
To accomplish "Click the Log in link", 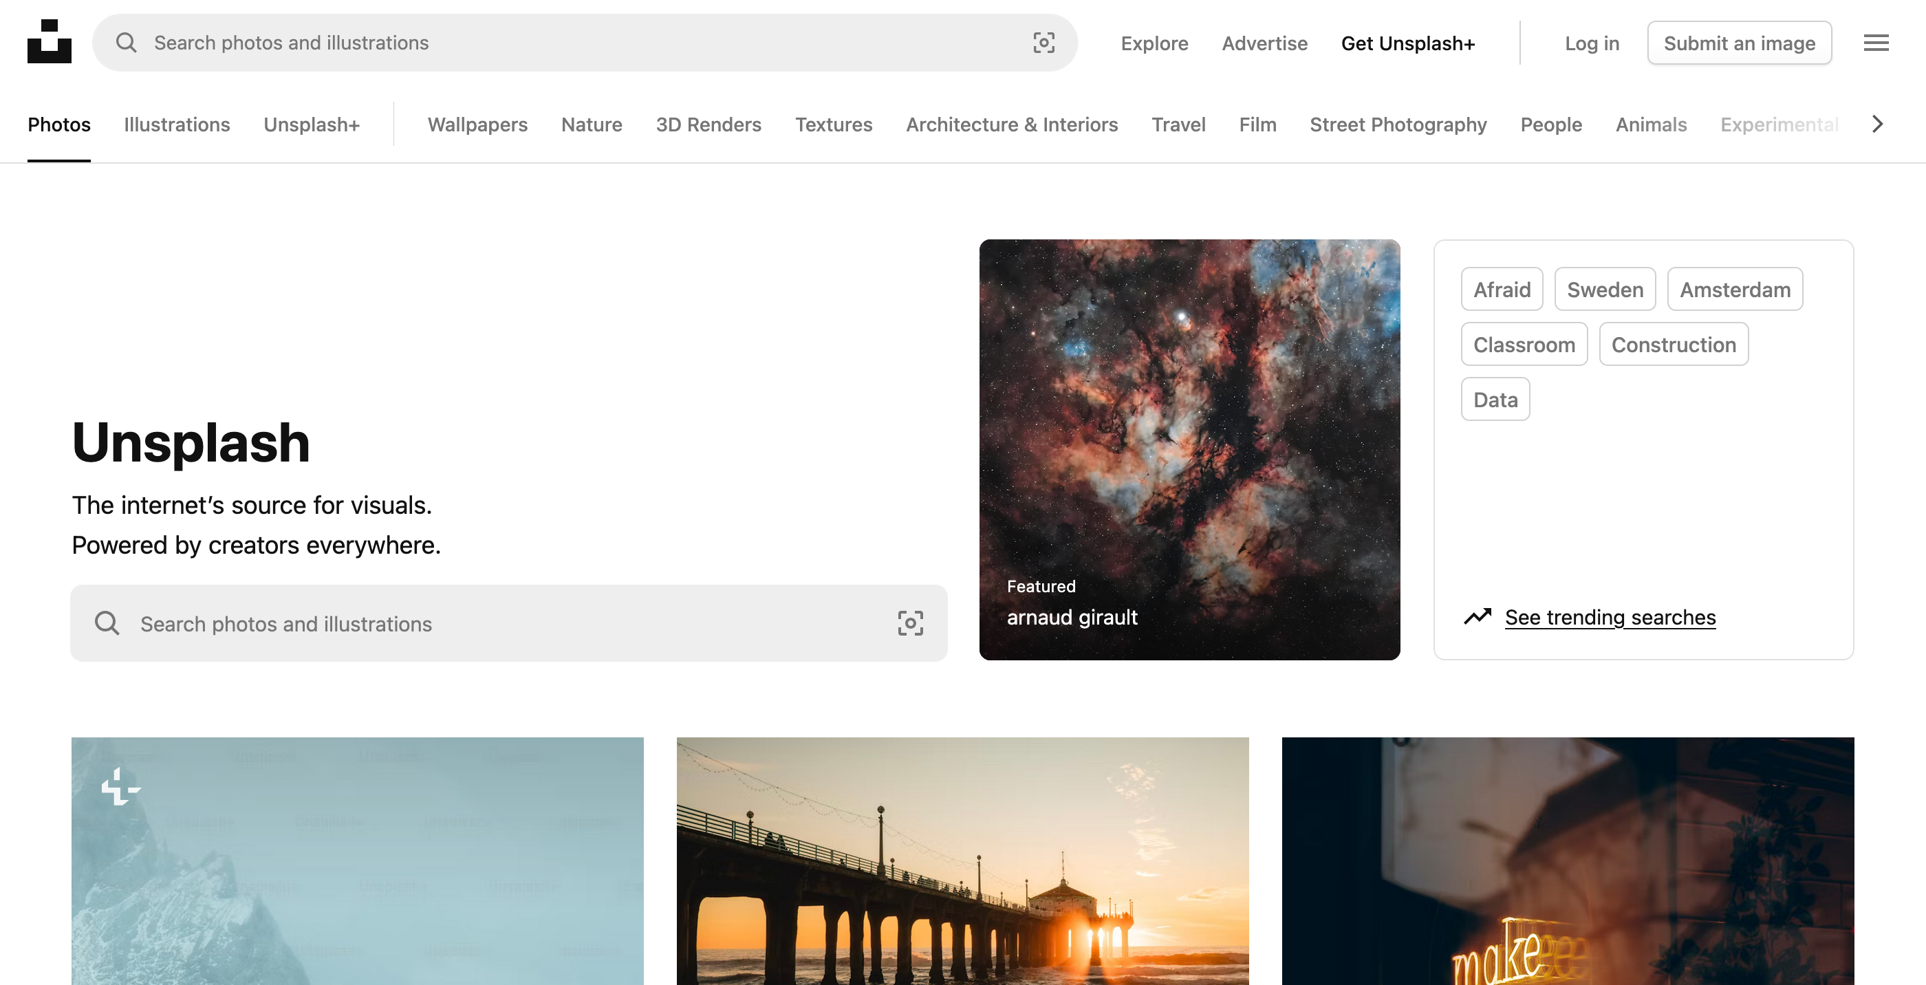I will click(x=1592, y=43).
